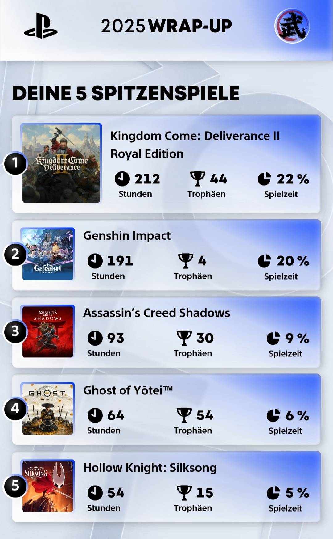
Task: Click the PlayStation logo icon
Action: coord(41,26)
